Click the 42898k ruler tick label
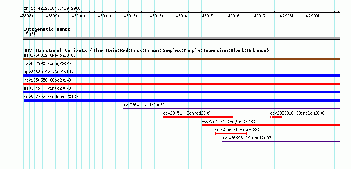 pyautogui.click(x=27, y=16)
